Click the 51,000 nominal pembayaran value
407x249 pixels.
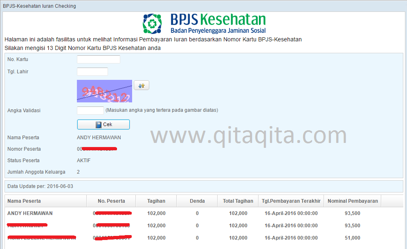353,238
